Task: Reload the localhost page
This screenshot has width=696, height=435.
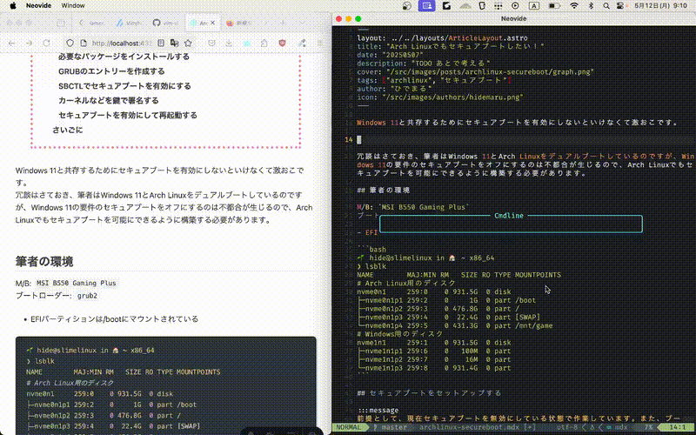Action: pos(46,43)
